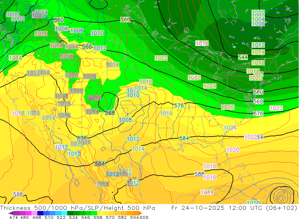This screenshot has width=299, height=219.
Task: Select the light pink 498 legend swatch
Action: pos(34,213)
